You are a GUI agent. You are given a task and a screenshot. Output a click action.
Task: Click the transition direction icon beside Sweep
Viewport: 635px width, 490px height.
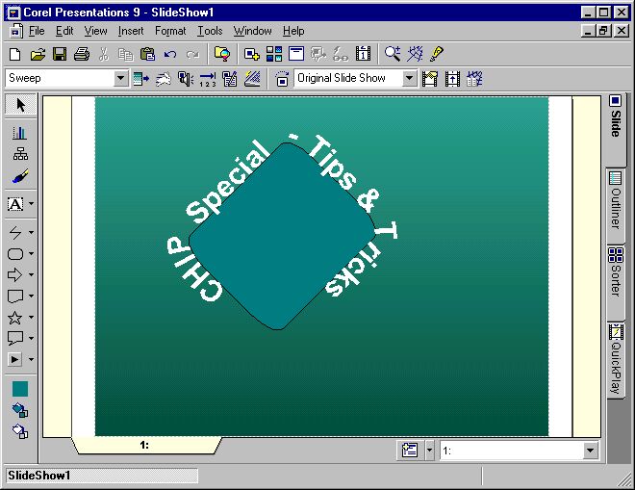(x=140, y=78)
